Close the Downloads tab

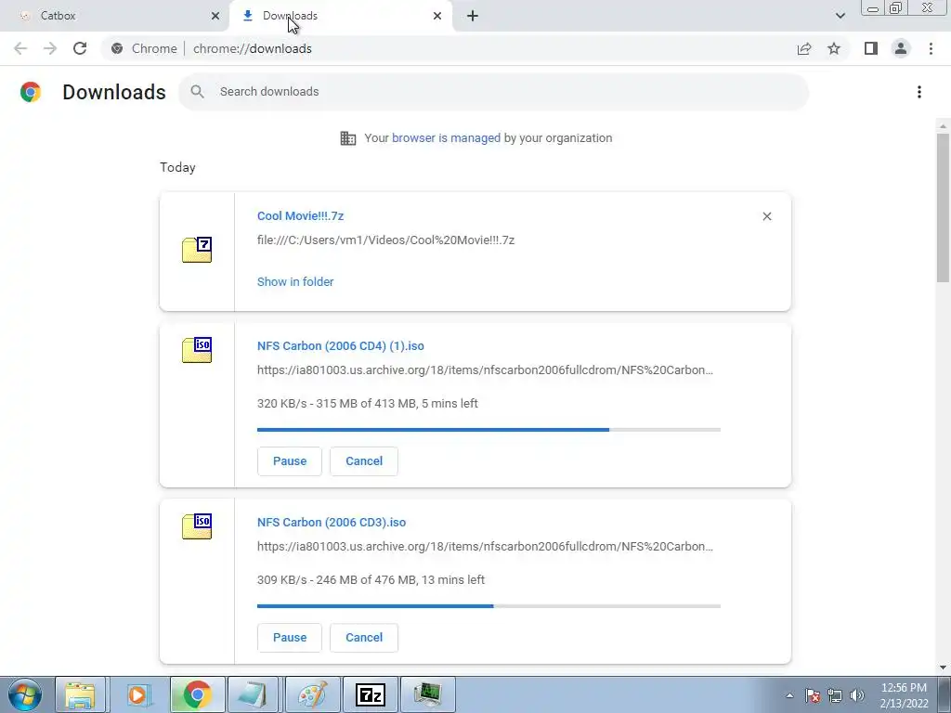(x=437, y=16)
